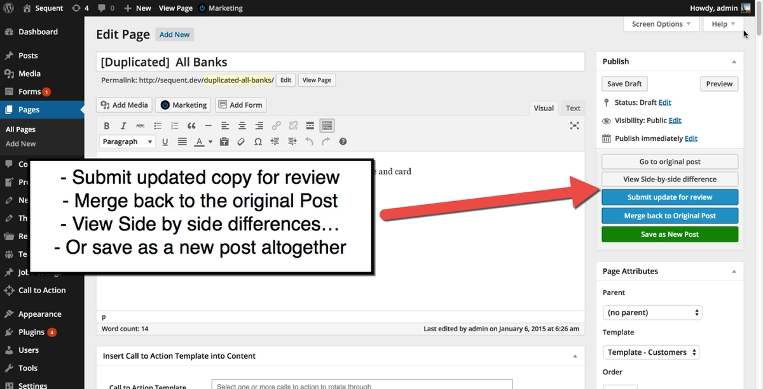Insert special character omega icon
The image size is (763, 389).
click(x=258, y=142)
